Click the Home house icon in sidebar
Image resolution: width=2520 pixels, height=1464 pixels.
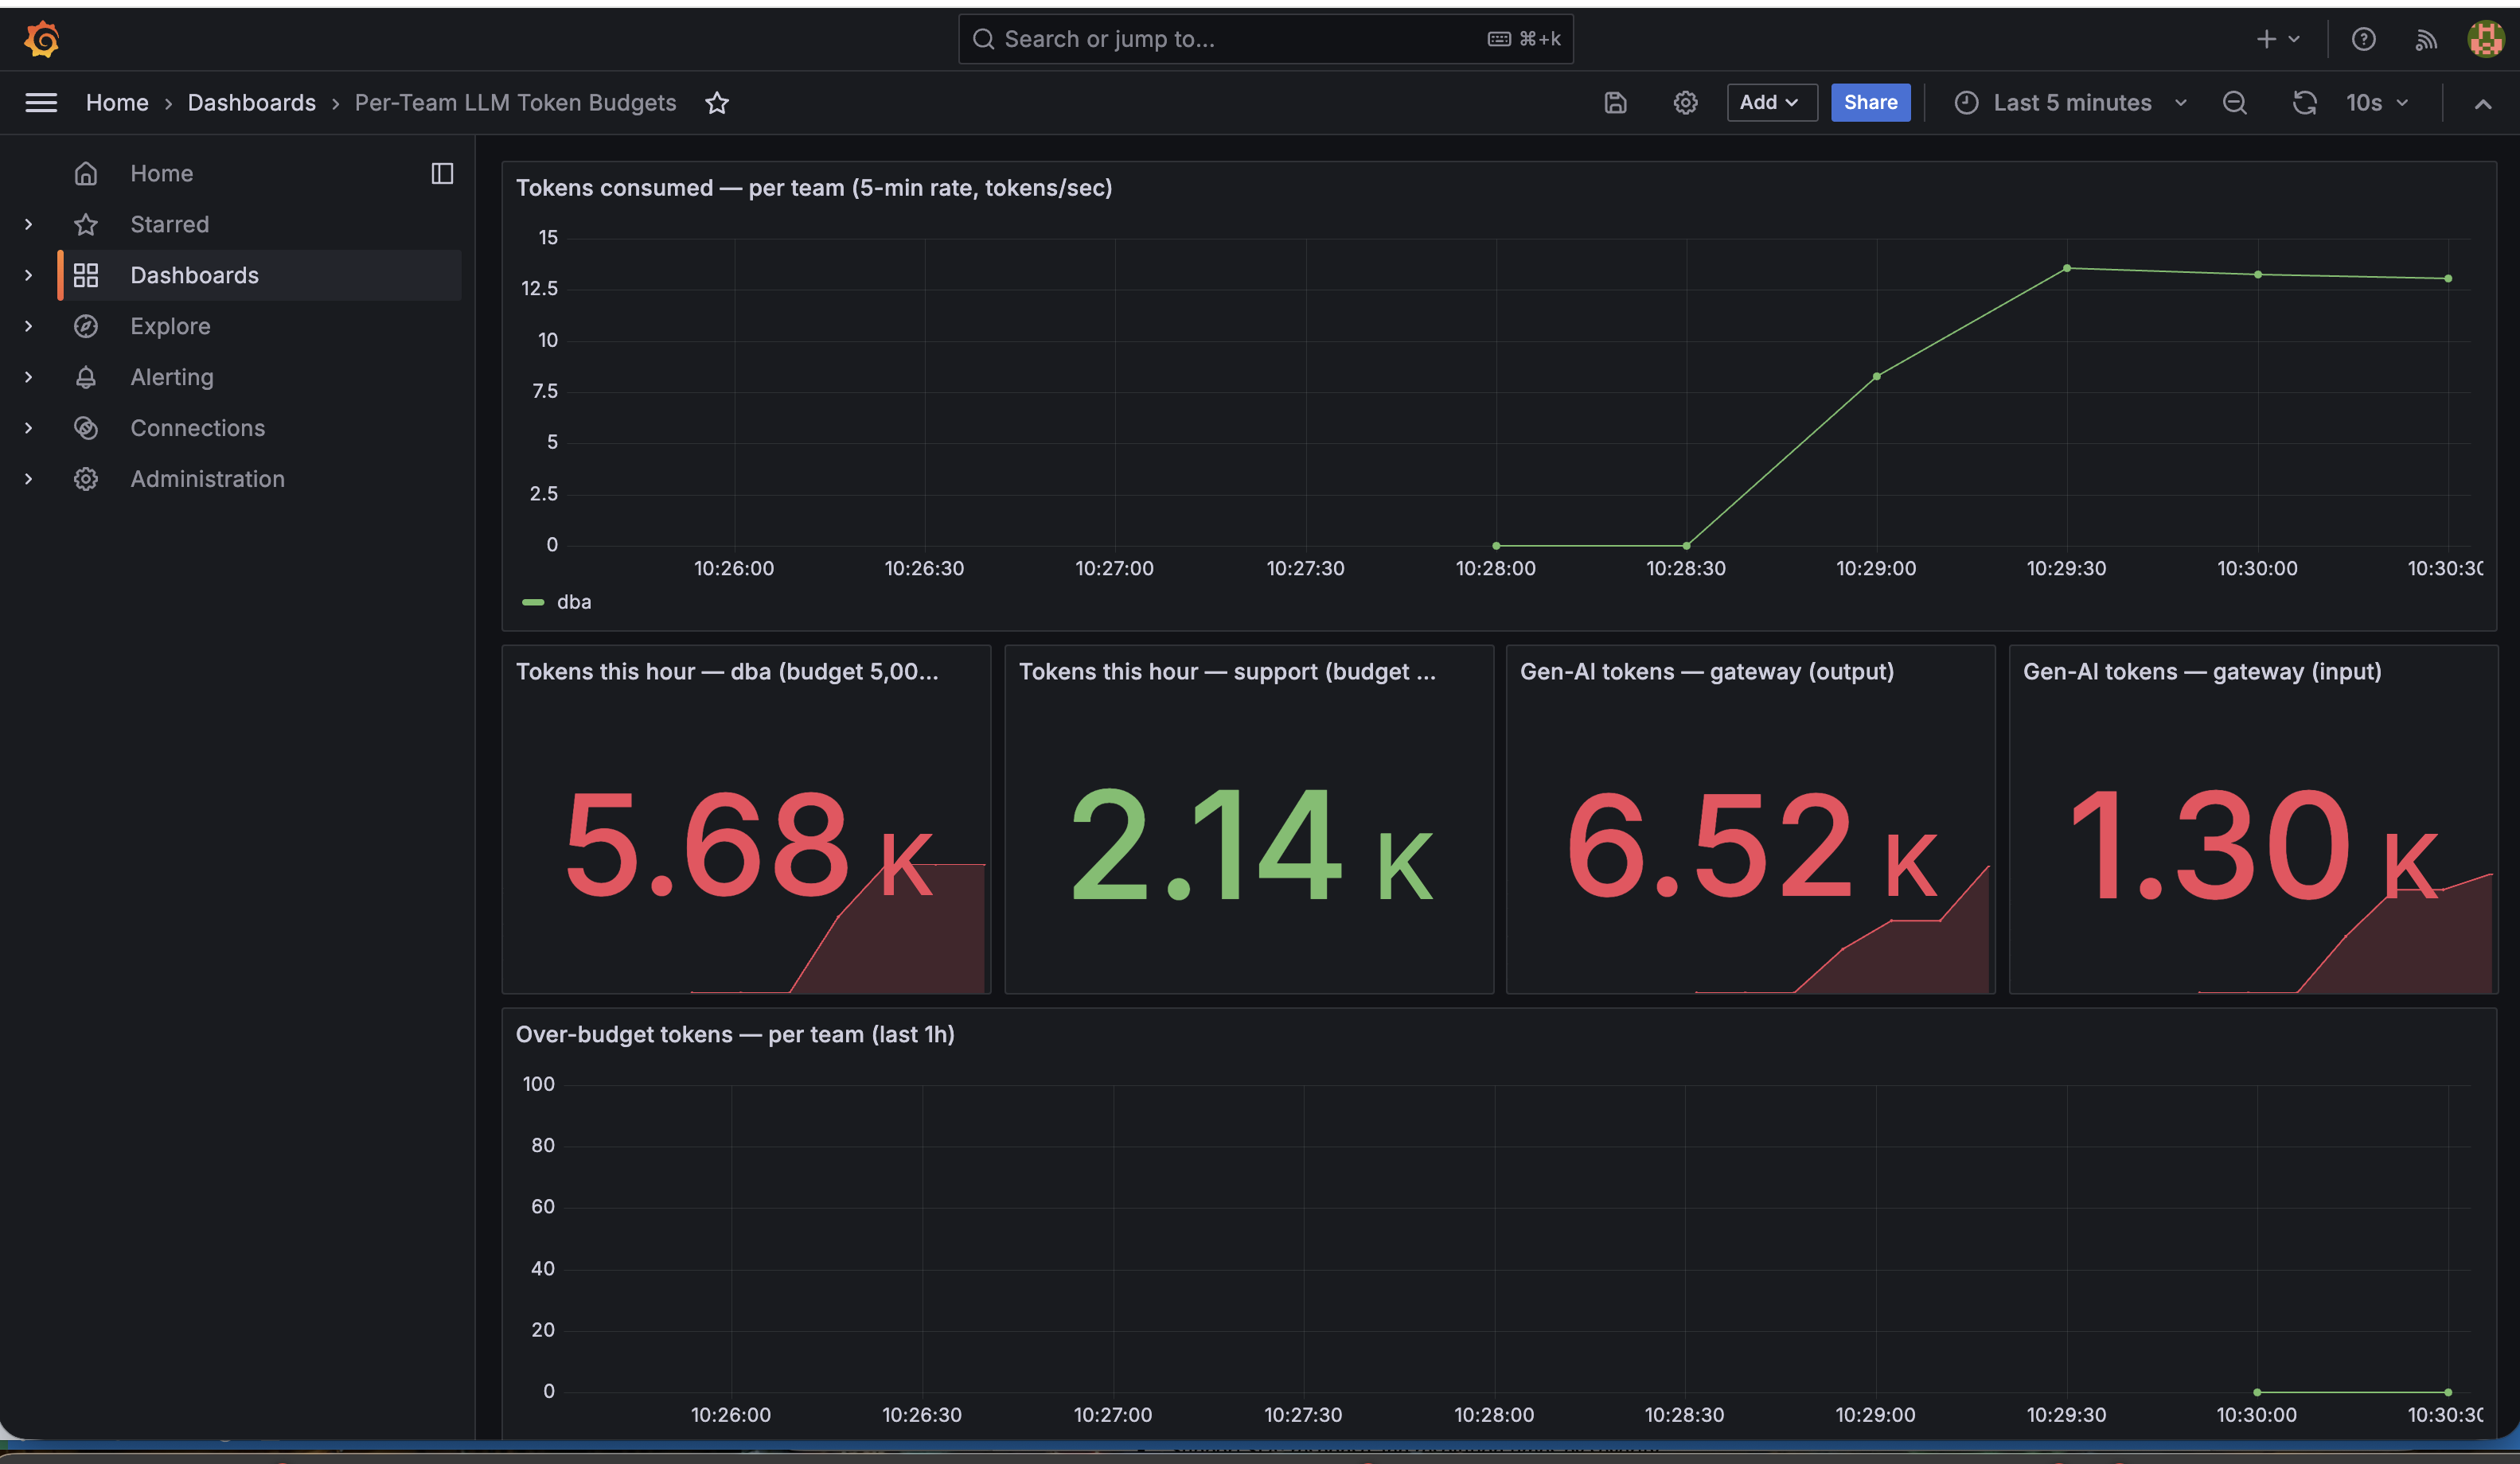(x=86, y=173)
